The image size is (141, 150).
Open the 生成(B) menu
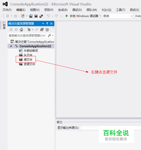tap(63, 10)
